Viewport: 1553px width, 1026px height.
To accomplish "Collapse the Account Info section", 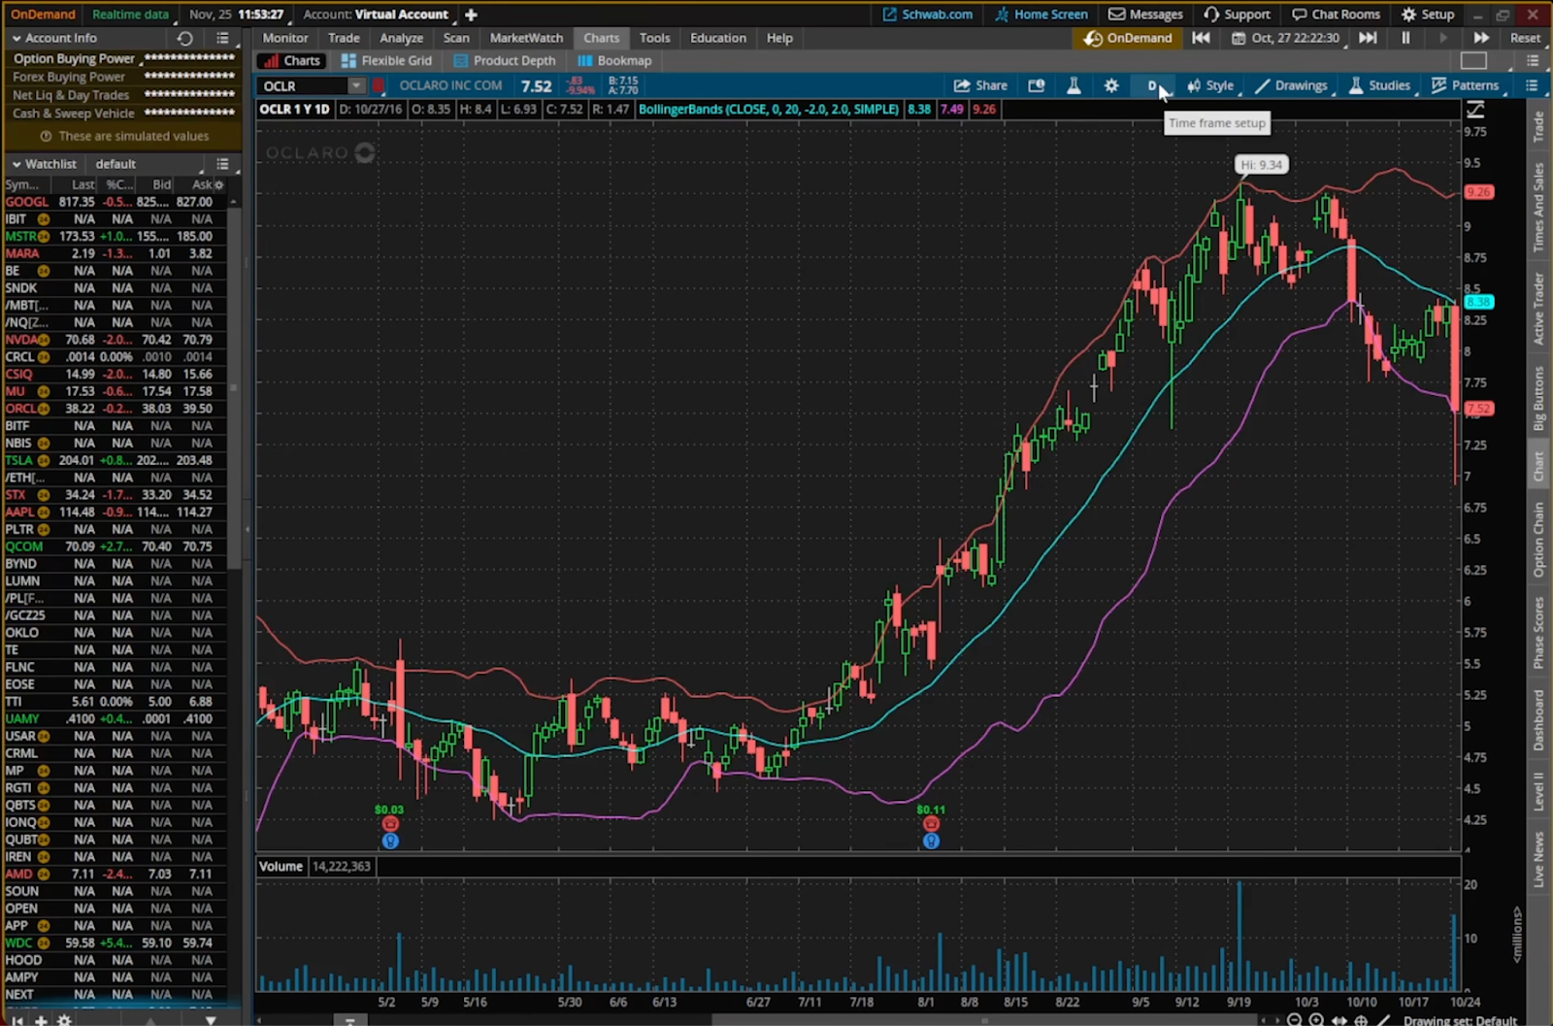I will coord(17,38).
